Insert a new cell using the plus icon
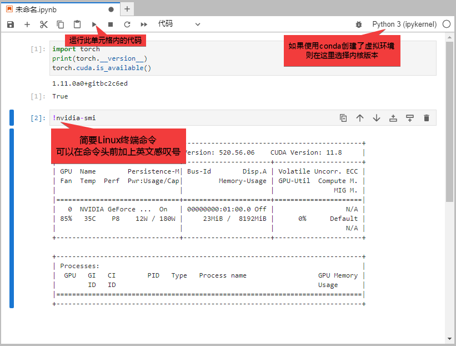This screenshot has width=456, height=346. click(27, 24)
